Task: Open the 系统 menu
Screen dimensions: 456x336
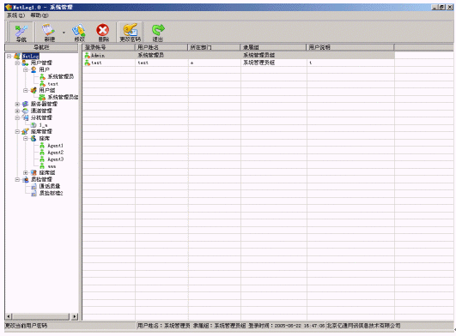Action: 16,15
